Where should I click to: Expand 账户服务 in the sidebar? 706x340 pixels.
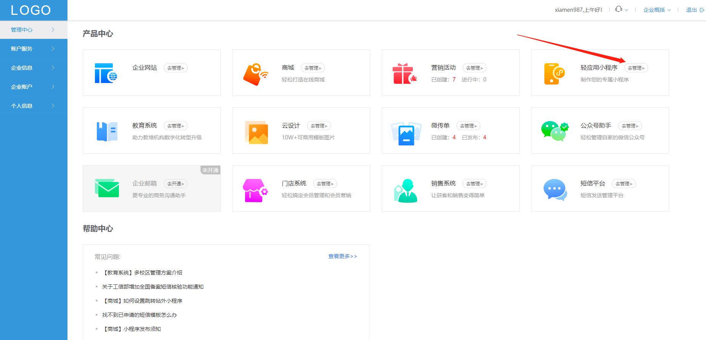tap(33, 49)
